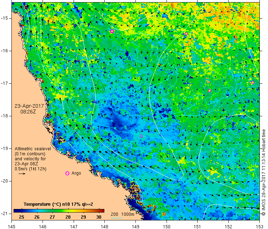Select the Argo float marker near 150.6°E 15.5°S
This screenshot has height=229, width=268.
[186, 34]
